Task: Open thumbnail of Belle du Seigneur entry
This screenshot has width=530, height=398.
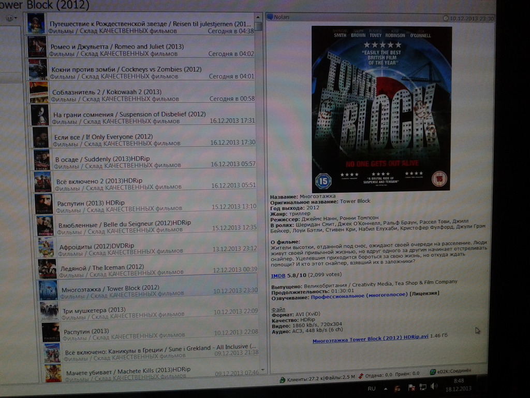Action: point(45,225)
